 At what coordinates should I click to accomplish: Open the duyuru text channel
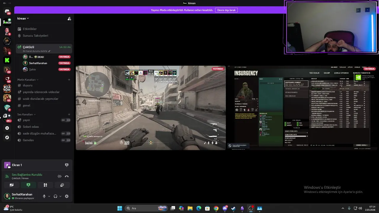click(44, 85)
